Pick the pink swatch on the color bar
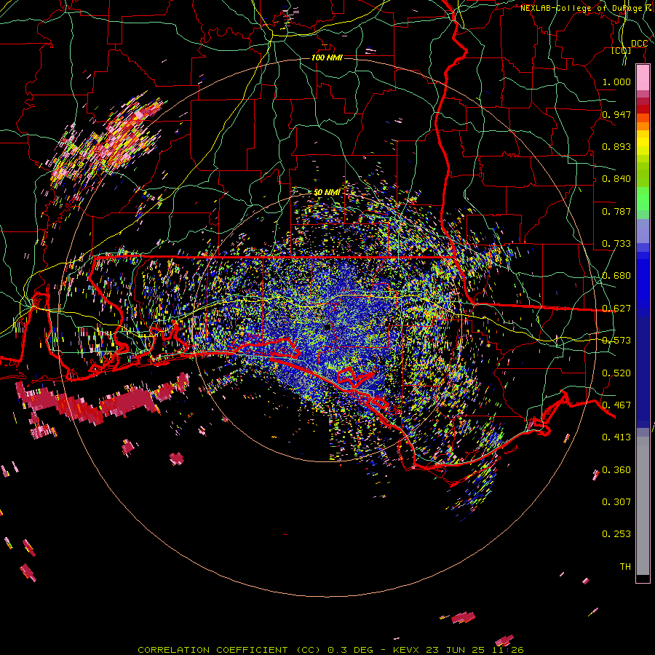 (643, 78)
